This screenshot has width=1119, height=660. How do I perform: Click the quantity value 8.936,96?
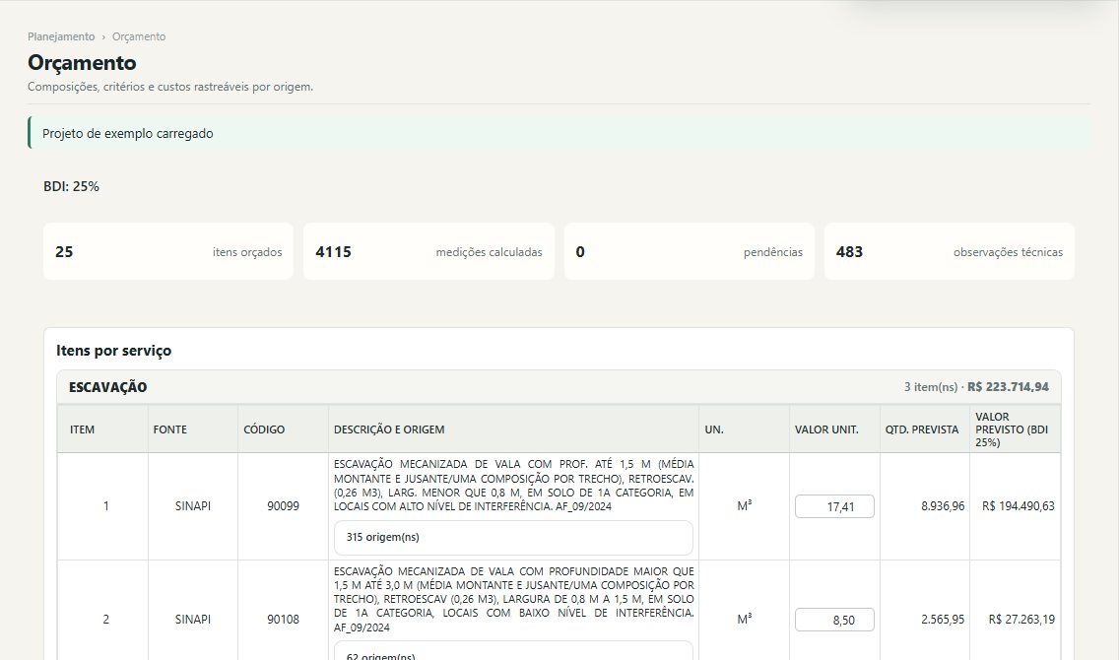point(943,506)
